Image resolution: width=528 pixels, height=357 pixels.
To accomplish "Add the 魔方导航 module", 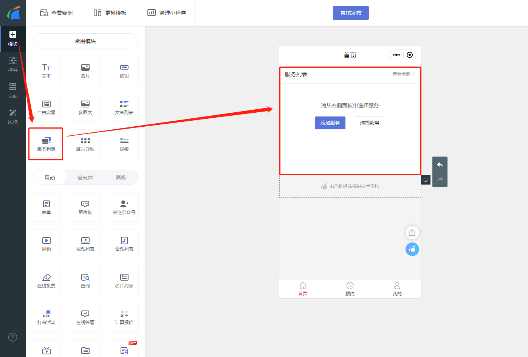I will point(85,144).
